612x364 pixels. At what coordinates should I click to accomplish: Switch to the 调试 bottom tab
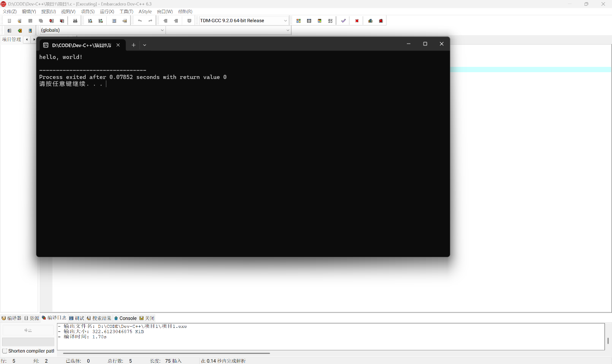click(x=77, y=318)
